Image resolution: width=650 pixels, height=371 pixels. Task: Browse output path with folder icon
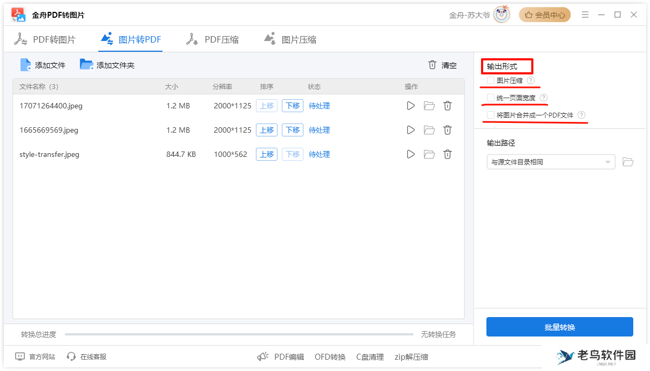(628, 162)
